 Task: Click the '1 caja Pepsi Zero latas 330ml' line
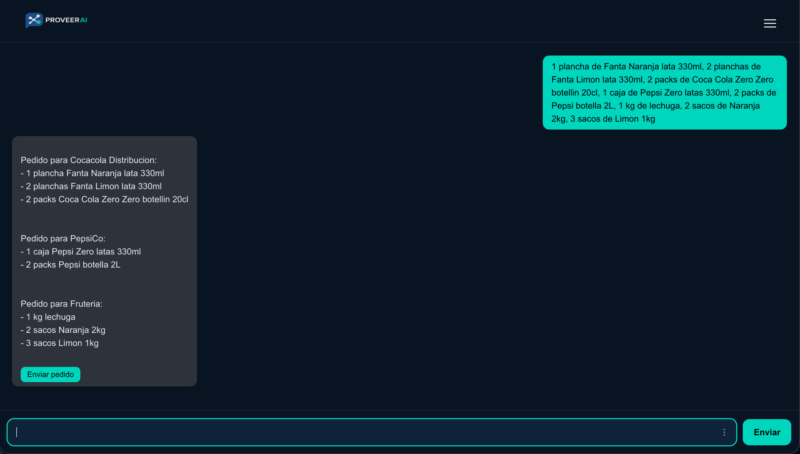(81, 252)
